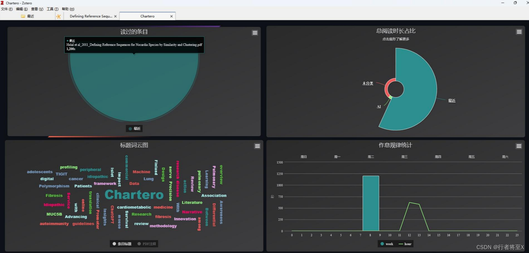The image size is (529, 253).
Task: Click the word autoimmunity in the cloud
Action: tap(54, 224)
